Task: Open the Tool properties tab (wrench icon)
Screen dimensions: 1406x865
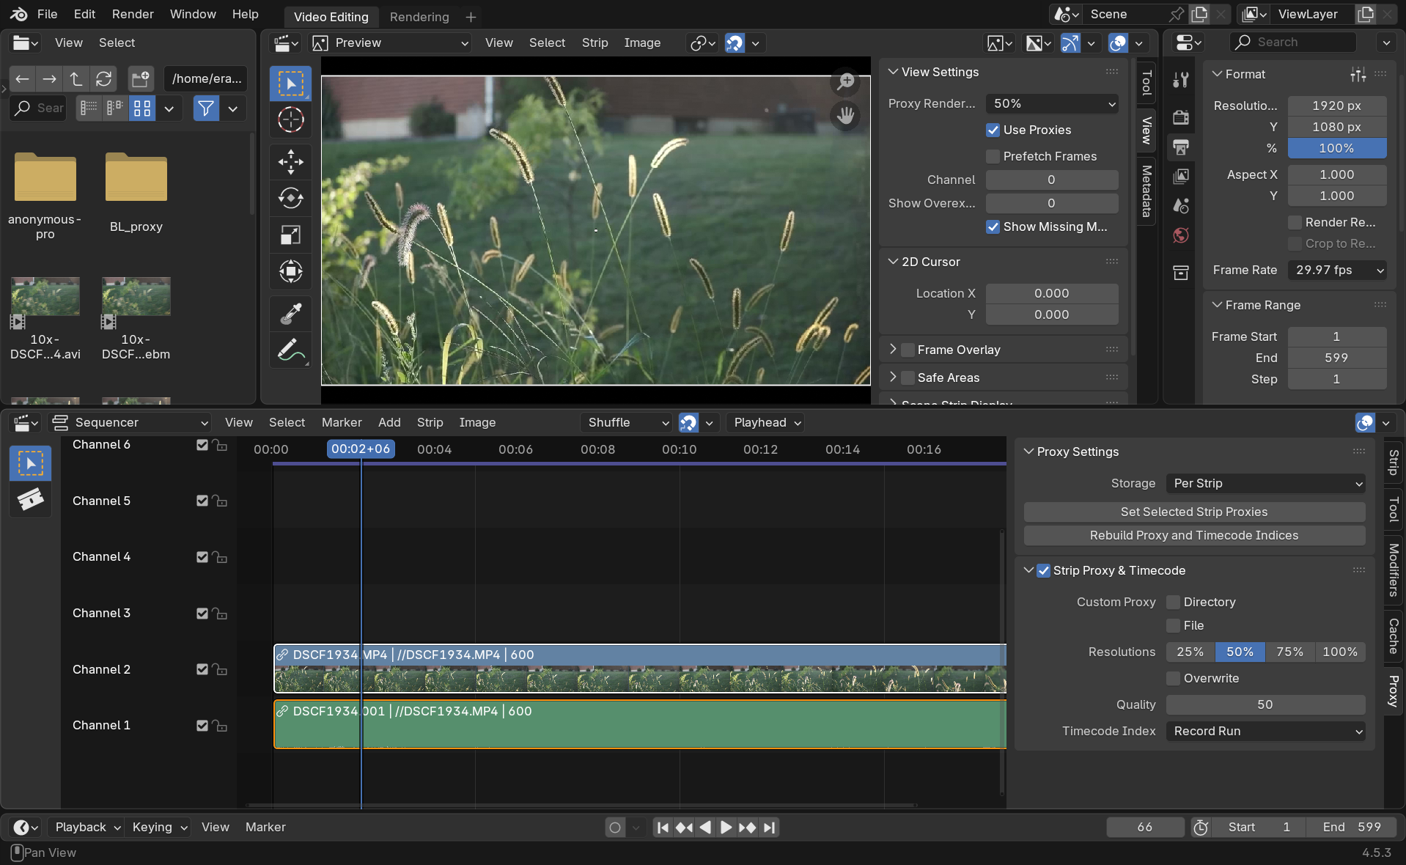Action: 1180,81
